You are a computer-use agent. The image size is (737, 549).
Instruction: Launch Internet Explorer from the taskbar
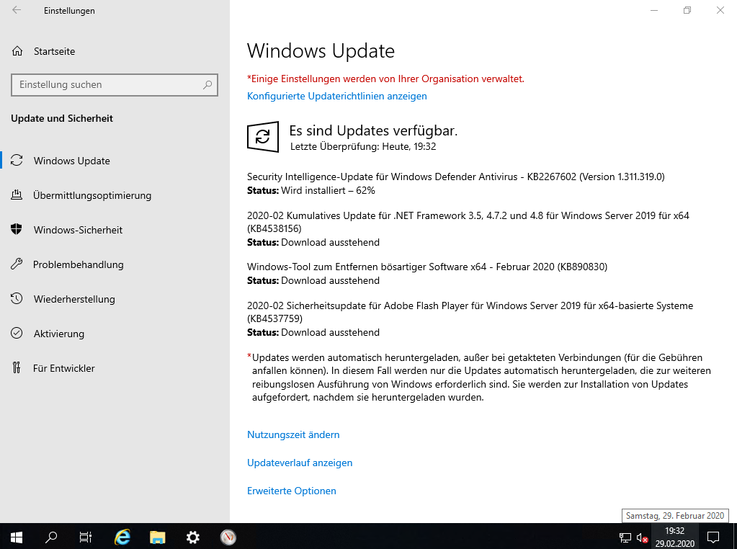(x=122, y=537)
